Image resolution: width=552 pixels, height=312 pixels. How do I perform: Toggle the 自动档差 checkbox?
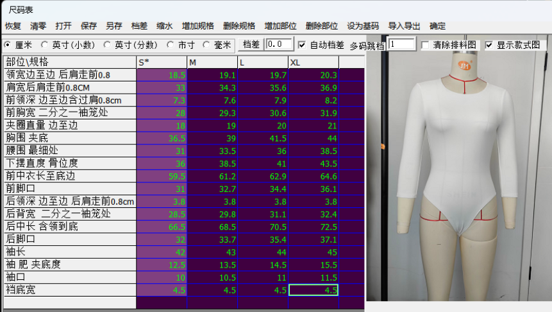[302, 45]
